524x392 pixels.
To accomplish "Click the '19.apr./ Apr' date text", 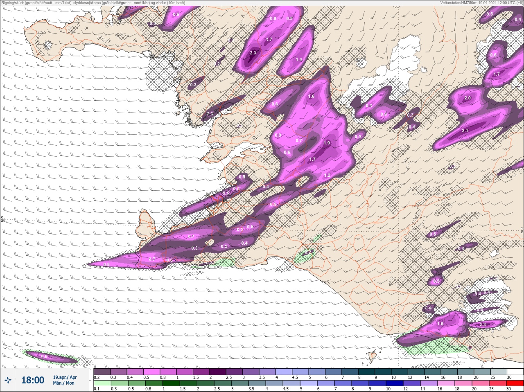I will click(65, 377).
